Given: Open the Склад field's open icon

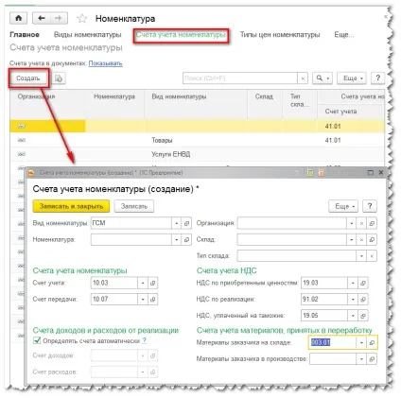Looking at the screenshot, I should pos(372,240).
